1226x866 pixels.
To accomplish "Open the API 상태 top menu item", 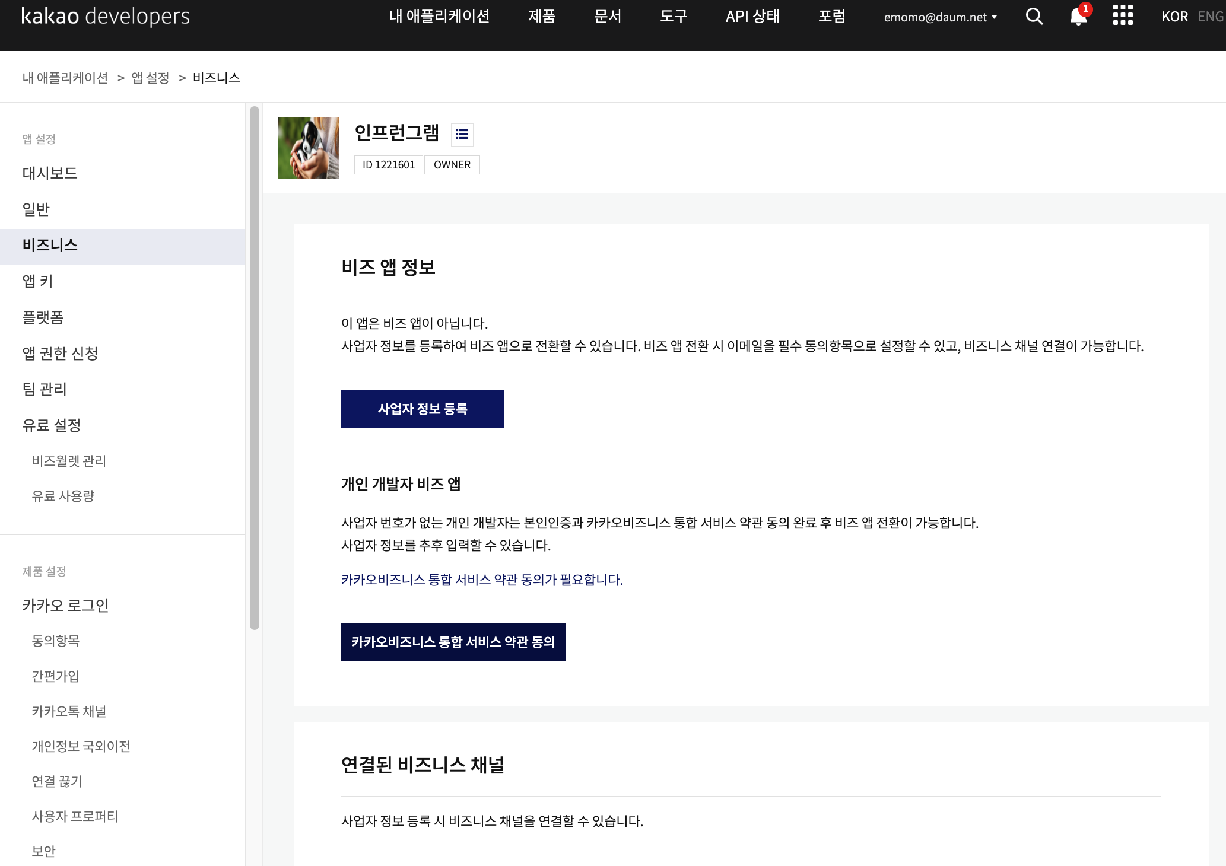I will (x=752, y=17).
